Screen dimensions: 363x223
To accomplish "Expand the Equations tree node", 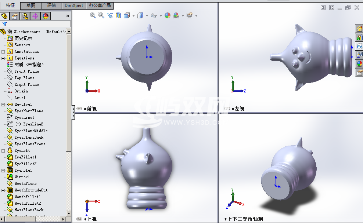I will pos(3,58).
